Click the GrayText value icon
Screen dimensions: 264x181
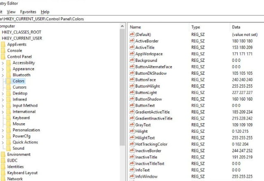pos(132,125)
